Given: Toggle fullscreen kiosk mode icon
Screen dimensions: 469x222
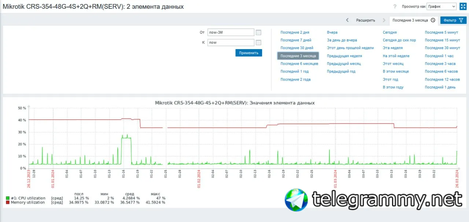Looking at the screenshot, I should [x=463, y=7].
